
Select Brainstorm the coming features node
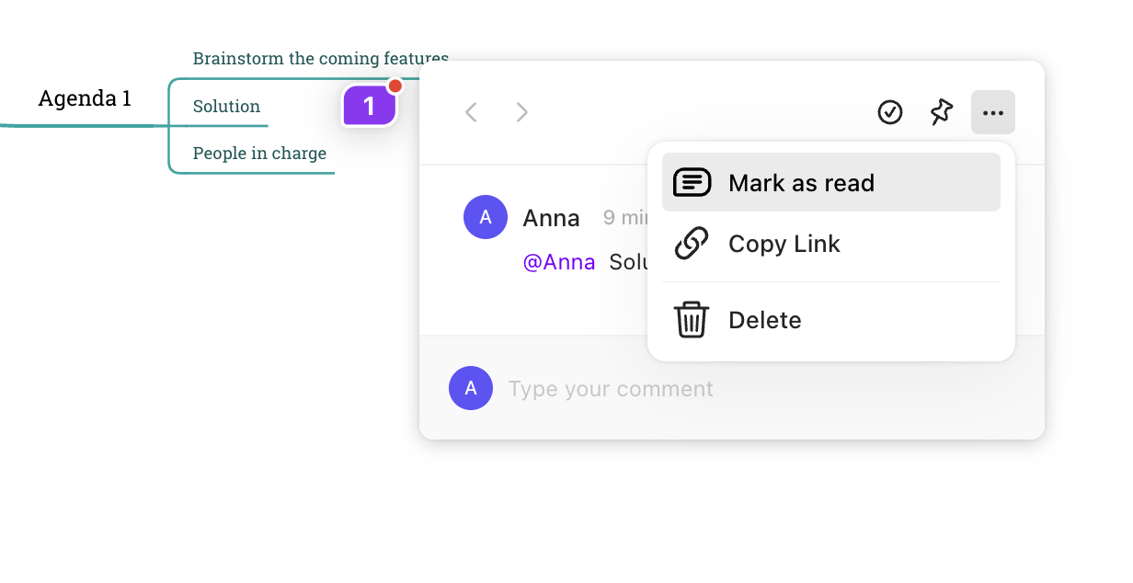(x=320, y=58)
